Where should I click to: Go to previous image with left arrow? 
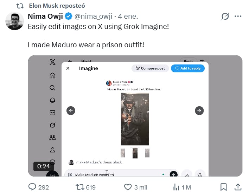click(x=71, y=111)
